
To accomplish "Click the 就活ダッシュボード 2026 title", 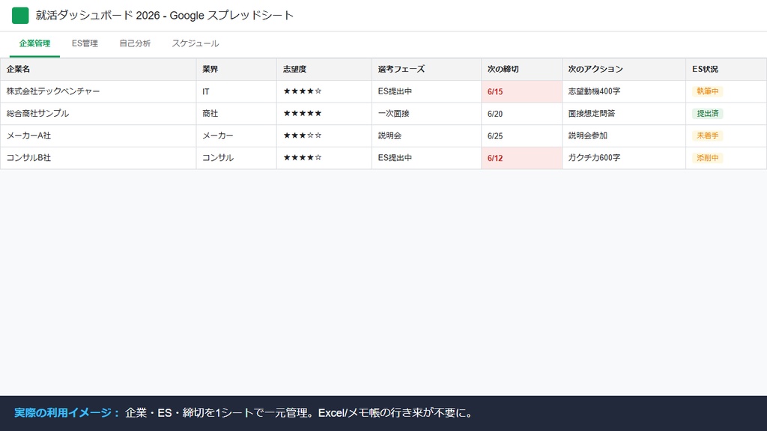I will click(164, 16).
